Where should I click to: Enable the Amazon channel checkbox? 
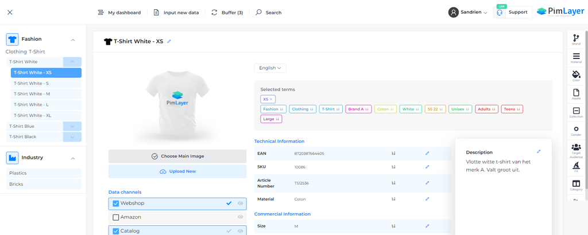coord(116,217)
